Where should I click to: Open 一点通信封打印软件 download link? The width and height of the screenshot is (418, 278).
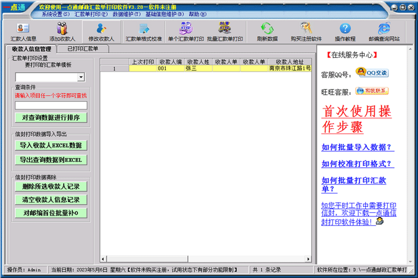359,213
